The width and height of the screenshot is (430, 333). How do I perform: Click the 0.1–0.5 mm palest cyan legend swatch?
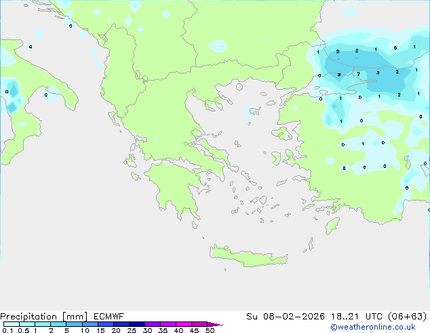(x=12, y=324)
